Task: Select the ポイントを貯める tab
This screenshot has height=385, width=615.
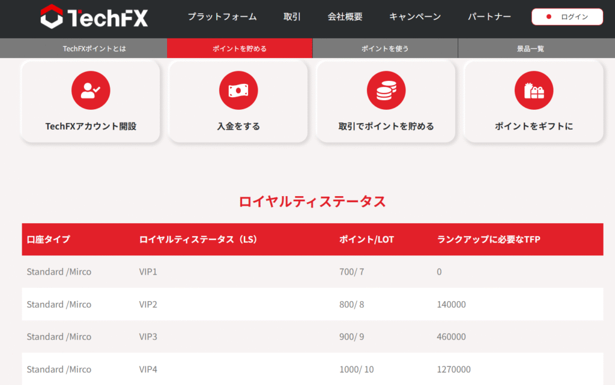Action: (x=240, y=49)
